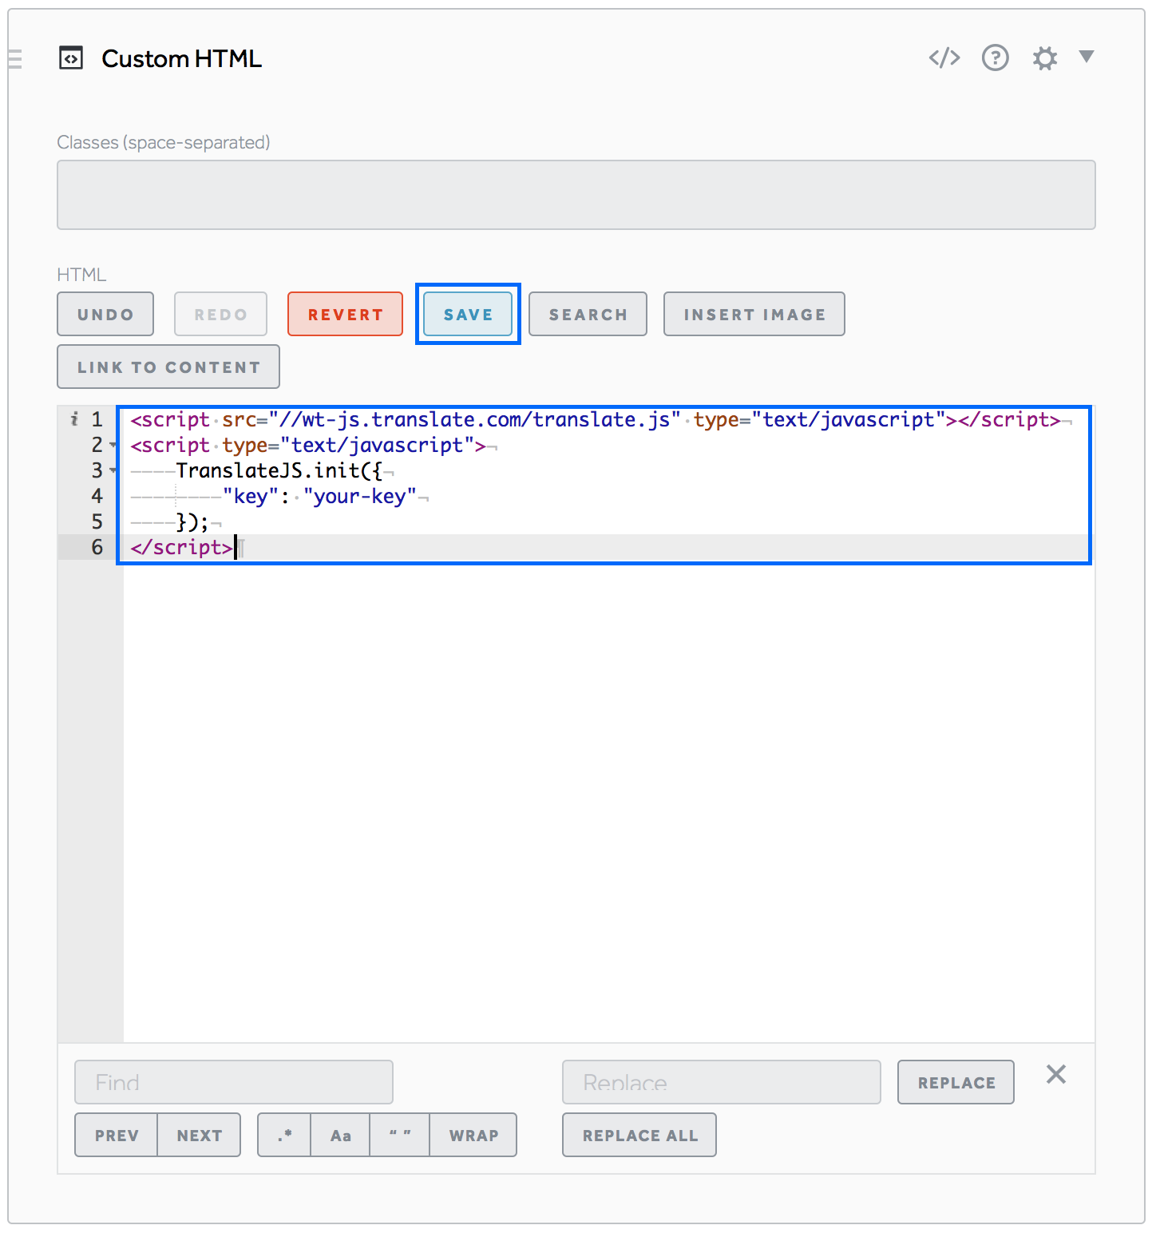Click the code view brackets icon
1156x1233 pixels.
[x=944, y=57]
